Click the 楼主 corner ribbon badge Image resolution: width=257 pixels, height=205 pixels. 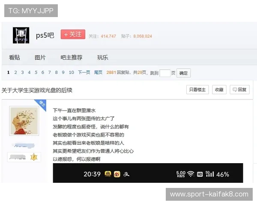coord(41,104)
